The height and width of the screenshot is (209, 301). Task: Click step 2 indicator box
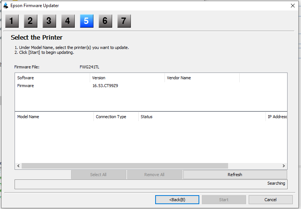pyautogui.click(x=31, y=21)
